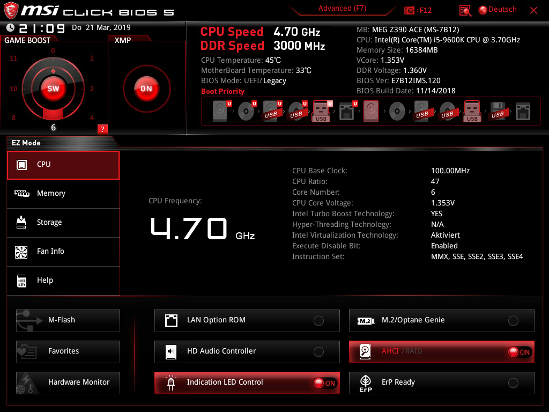Click the Memory Size value 16384MB
Image resolution: width=549 pixels, height=412 pixels.
(421, 50)
